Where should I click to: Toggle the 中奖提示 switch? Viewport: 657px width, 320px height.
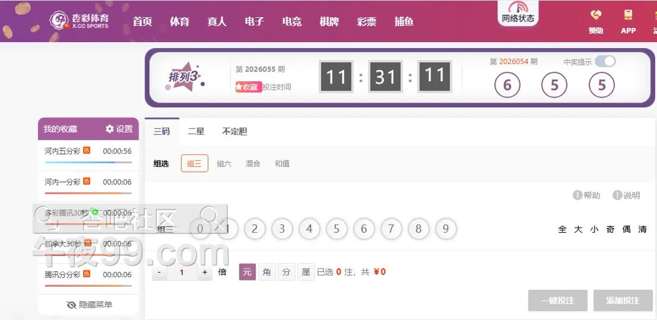(x=605, y=62)
